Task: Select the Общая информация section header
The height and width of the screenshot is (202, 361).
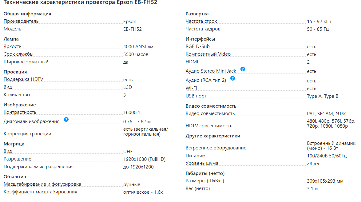Action: click(x=27, y=14)
